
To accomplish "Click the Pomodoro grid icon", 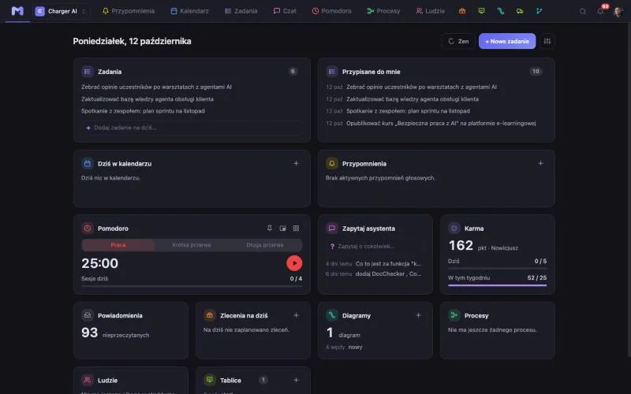I will tap(297, 229).
